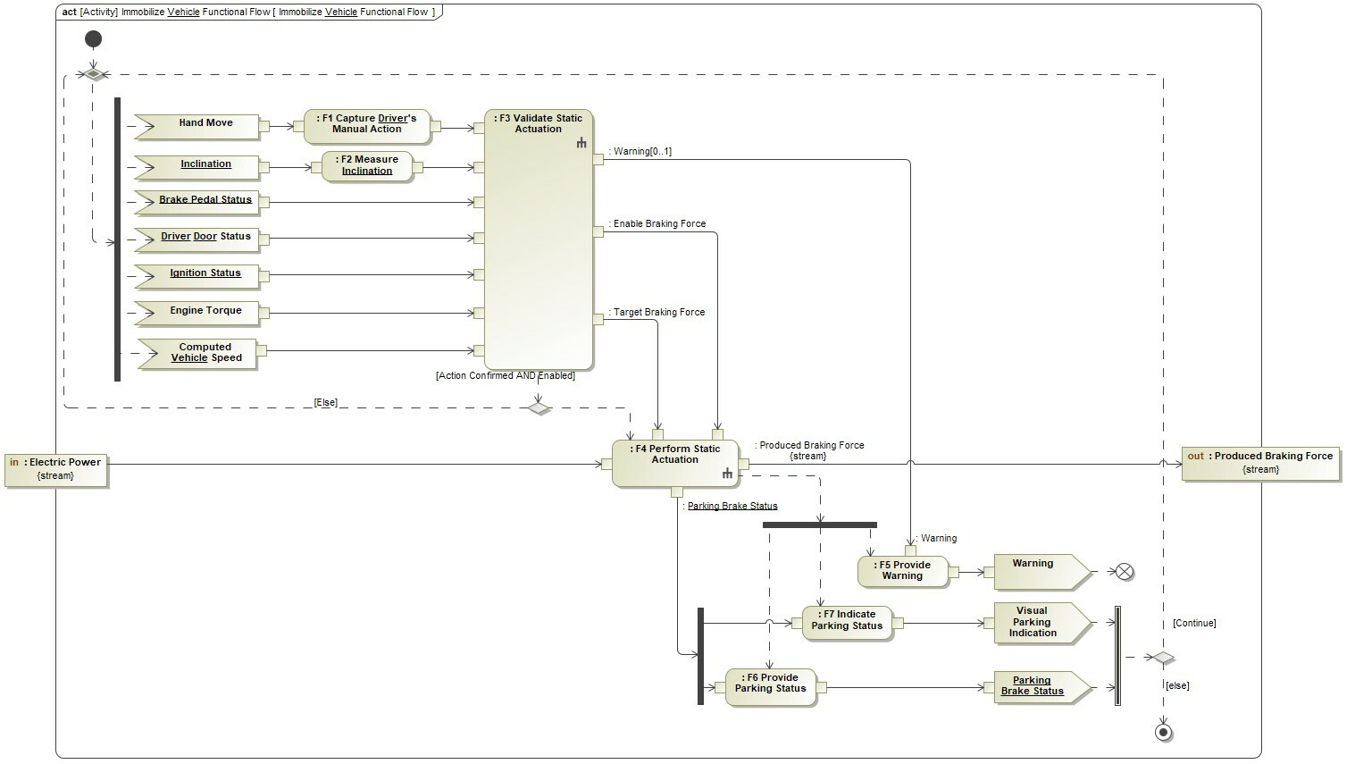Select the decision diamond below F3 action

538,408
